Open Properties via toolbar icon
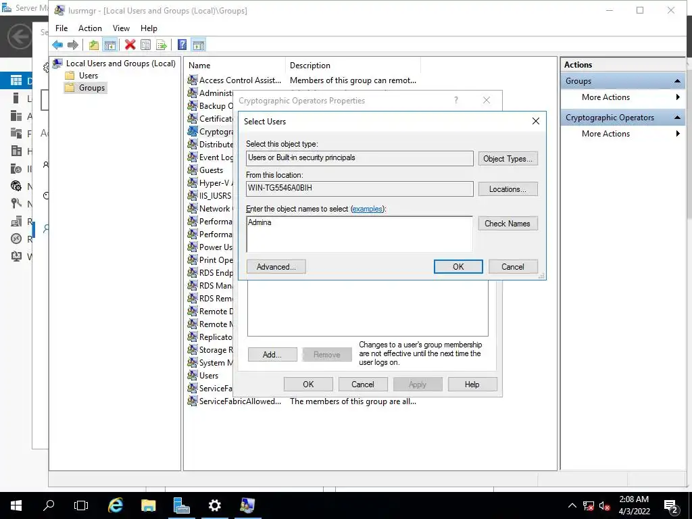 click(146, 45)
